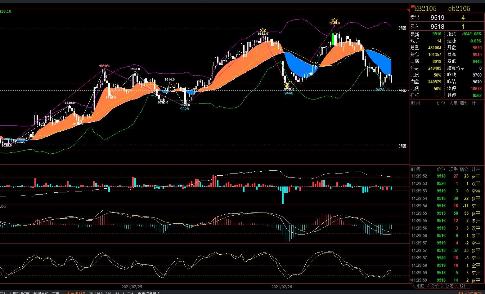
Task: Click the 昨结 value 9620
Action: pos(477,82)
